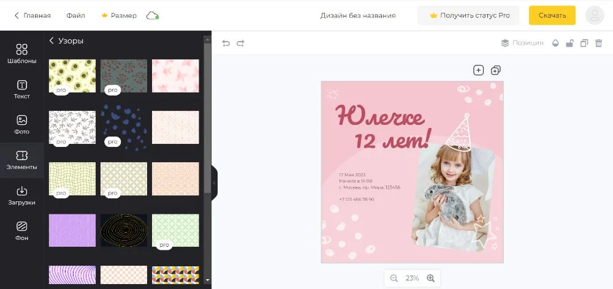Click the star outline doodle near photo
The width and height of the screenshot is (613, 289).
click(x=485, y=233)
